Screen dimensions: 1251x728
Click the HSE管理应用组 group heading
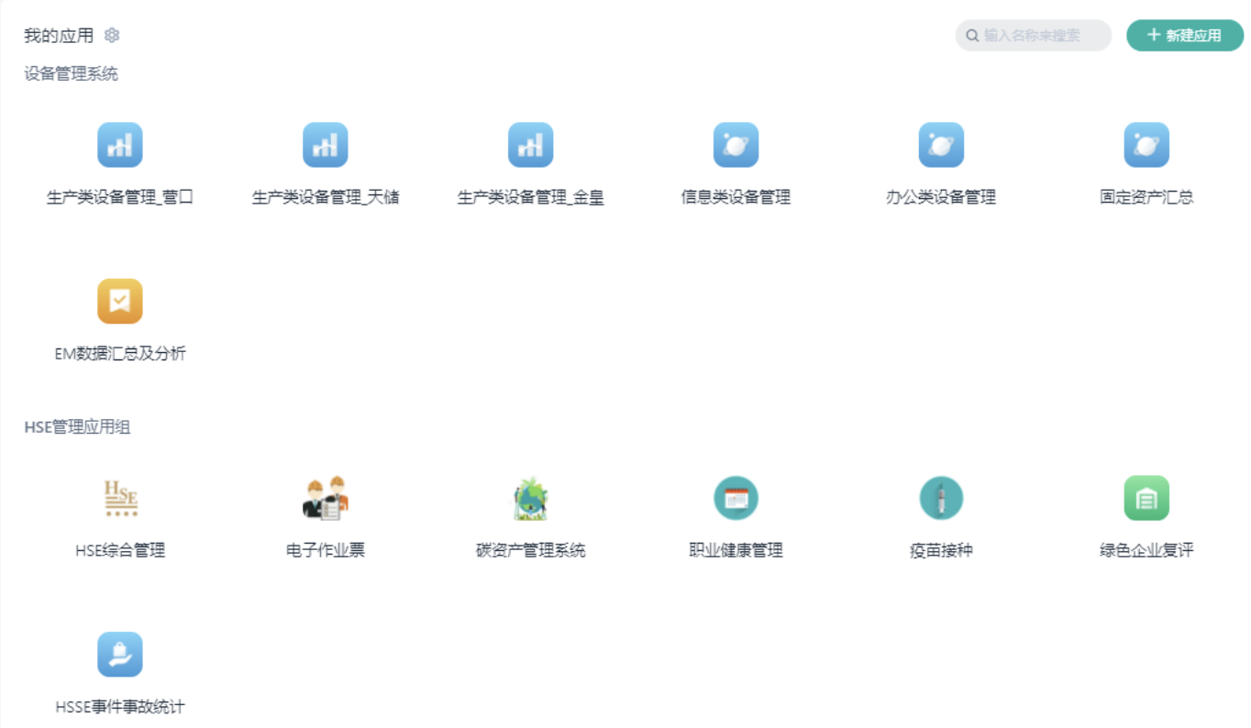click(x=77, y=427)
